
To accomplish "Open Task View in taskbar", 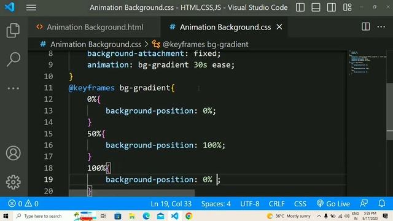I will (x=103, y=216).
